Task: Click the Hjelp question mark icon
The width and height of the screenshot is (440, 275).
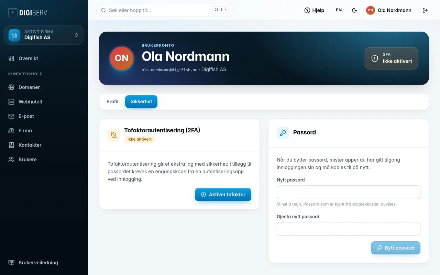Action: (x=307, y=10)
